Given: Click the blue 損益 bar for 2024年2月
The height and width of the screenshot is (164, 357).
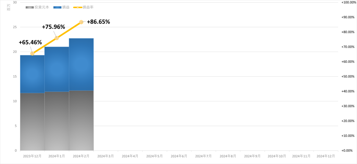Looking at the screenshot, I should tap(81, 64).
